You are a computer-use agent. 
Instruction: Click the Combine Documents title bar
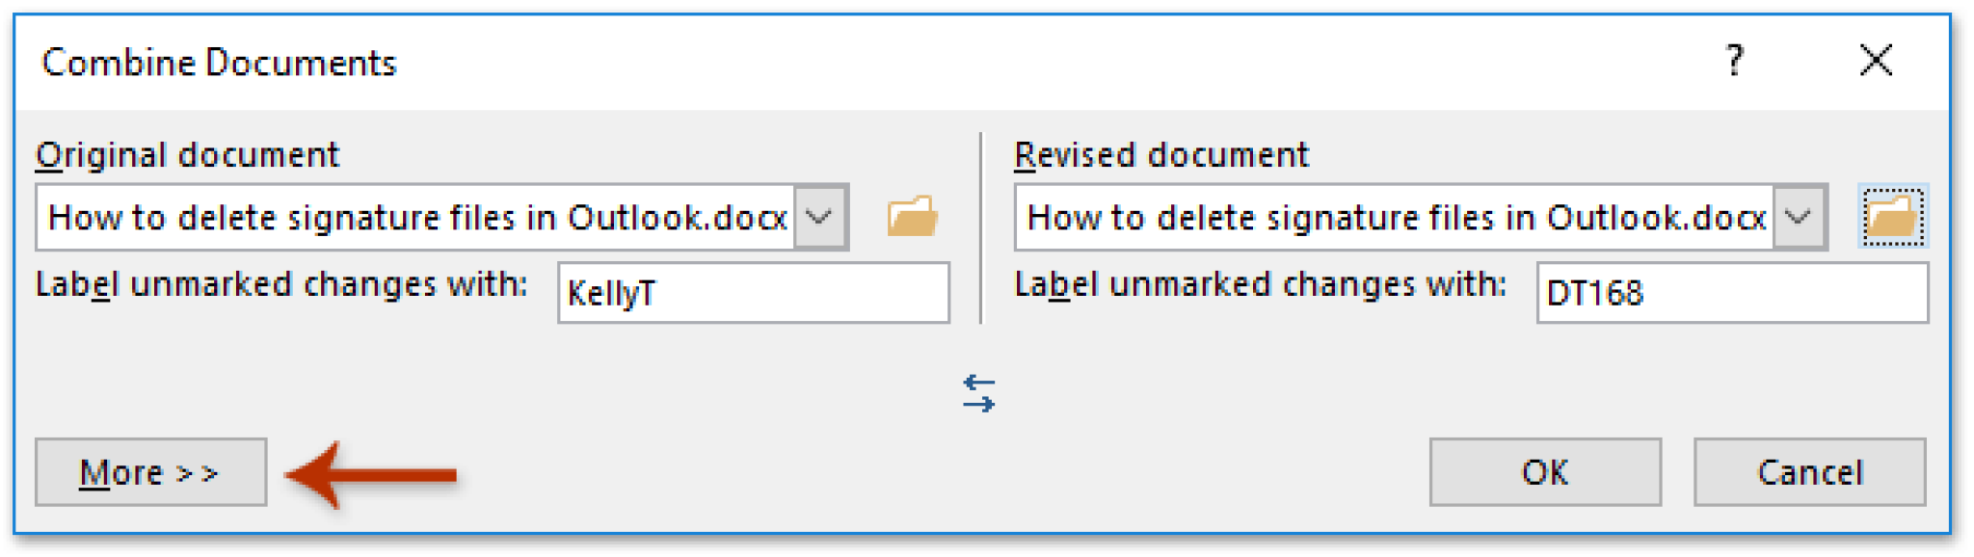pyautogui.click(x=220, y=63)
